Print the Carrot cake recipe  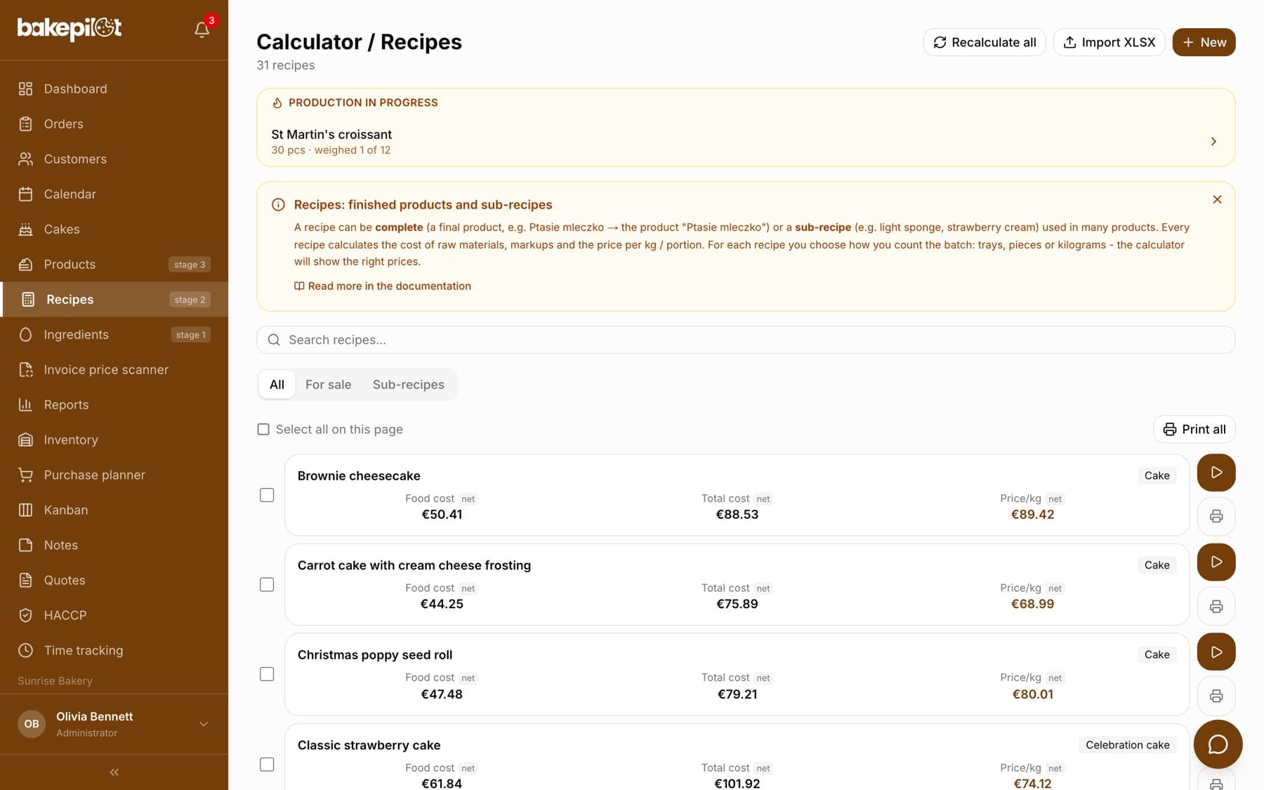(x=1216, y=606)
